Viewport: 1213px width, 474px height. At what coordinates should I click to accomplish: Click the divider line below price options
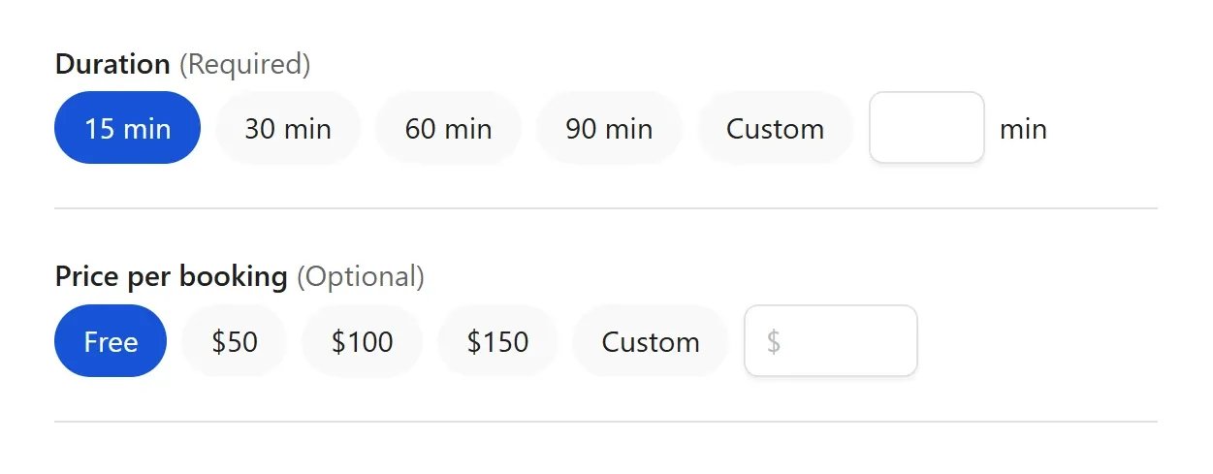point(606,422)
